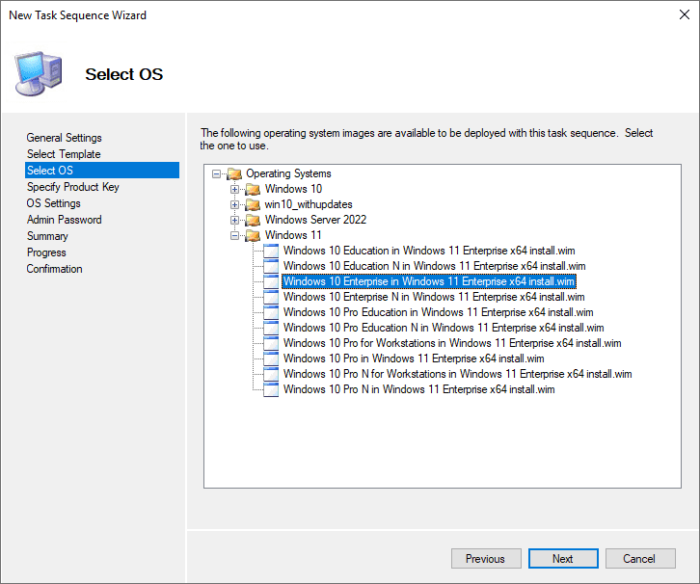This screenshot has height=584, width=700.
Task: Go to Select Template wizard step
Action: tap(64, 154)
